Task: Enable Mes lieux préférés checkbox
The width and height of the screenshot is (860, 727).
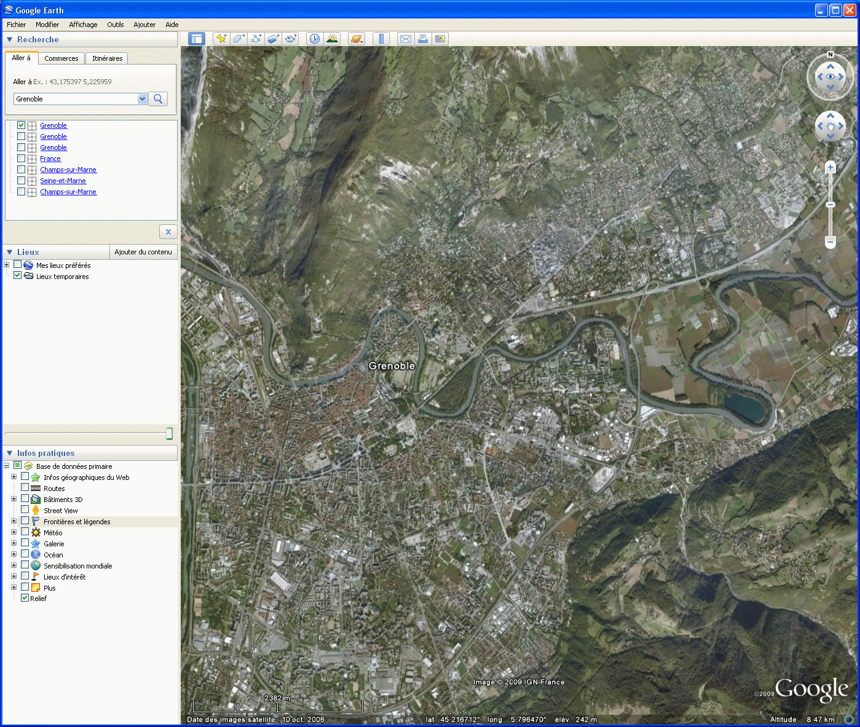Action: (18, 265)
